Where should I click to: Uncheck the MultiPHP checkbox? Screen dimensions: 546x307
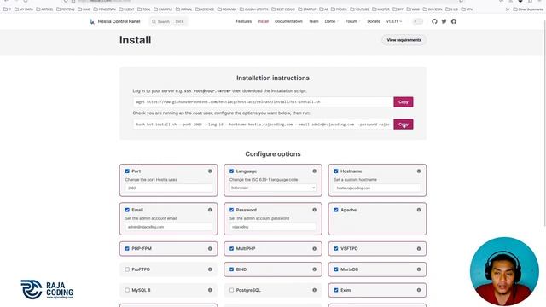(x=231, y=248)
